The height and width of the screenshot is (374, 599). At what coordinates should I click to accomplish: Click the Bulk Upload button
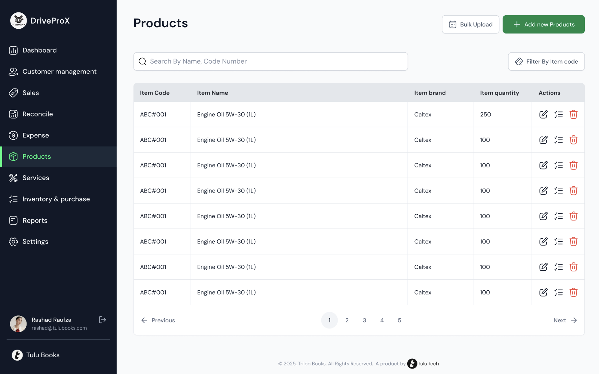[470, 24]
